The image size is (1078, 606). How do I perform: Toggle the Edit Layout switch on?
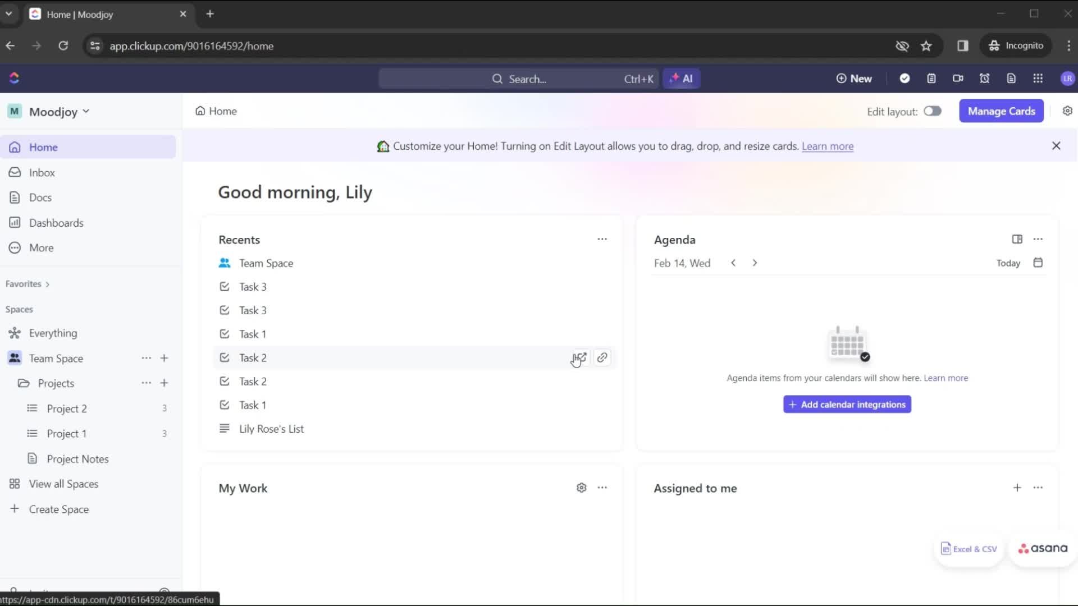point(933,111)
